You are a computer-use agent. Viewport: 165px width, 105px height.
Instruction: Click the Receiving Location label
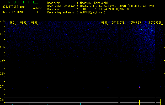[x=61, y=6]
